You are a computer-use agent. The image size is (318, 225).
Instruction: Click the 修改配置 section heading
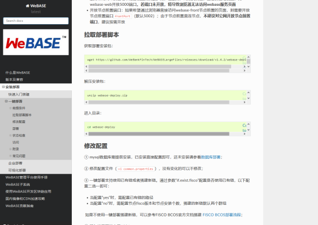point(95,146)
